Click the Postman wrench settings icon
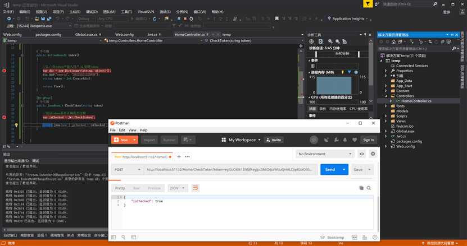Image resolution: width=467 pixels, height=246 pixels. (x=336, y=140)
